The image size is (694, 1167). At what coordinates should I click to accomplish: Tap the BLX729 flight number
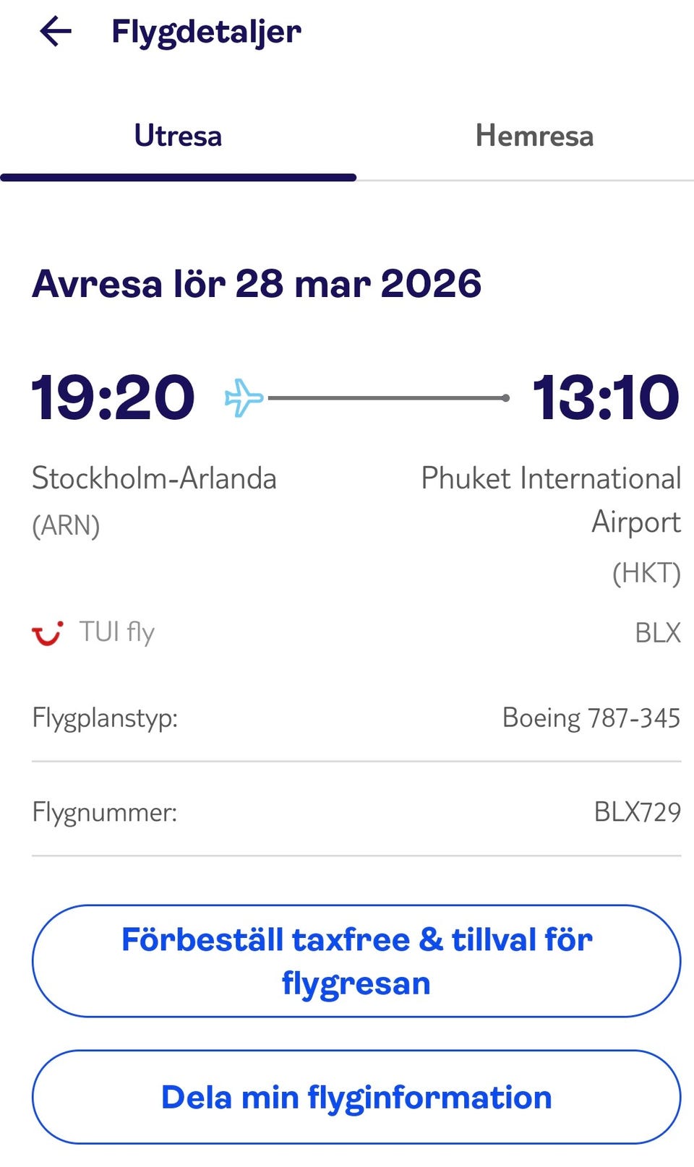[x=637, y=812]
